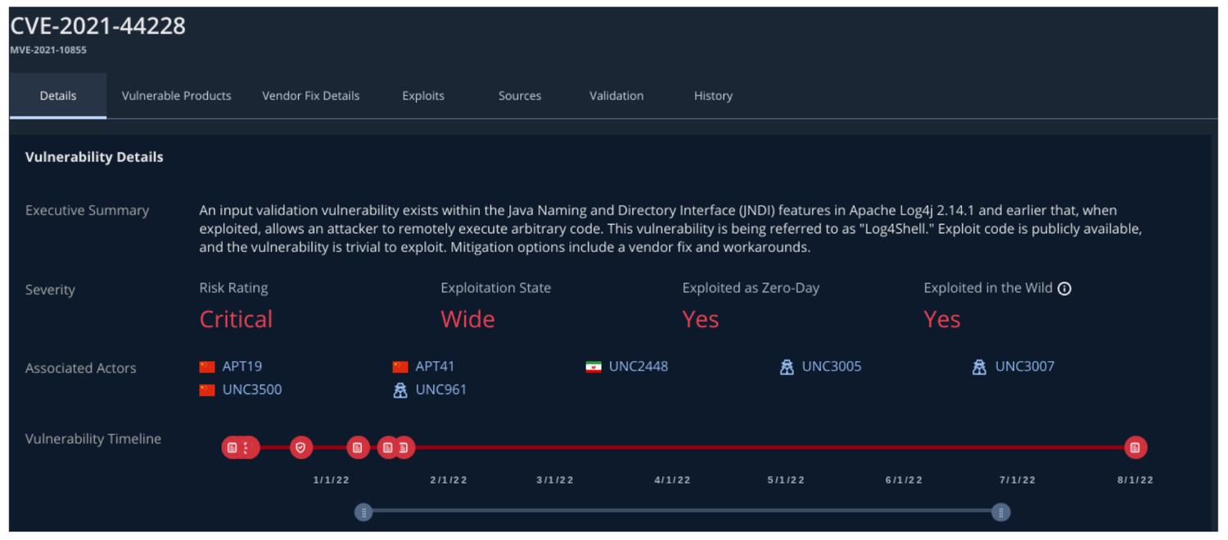This screenshot has width=1228, height=540.
Task: Click the China flag icon beside APT19
Action: pyautogui.click(x=207, y=367)
